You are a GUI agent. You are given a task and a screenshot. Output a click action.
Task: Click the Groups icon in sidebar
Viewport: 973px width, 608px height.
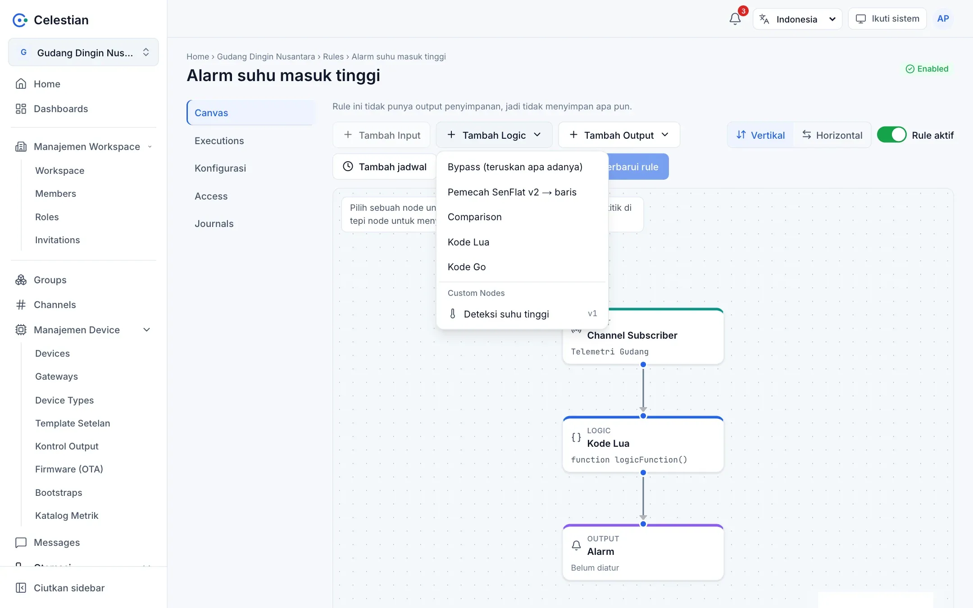point(21,280)
